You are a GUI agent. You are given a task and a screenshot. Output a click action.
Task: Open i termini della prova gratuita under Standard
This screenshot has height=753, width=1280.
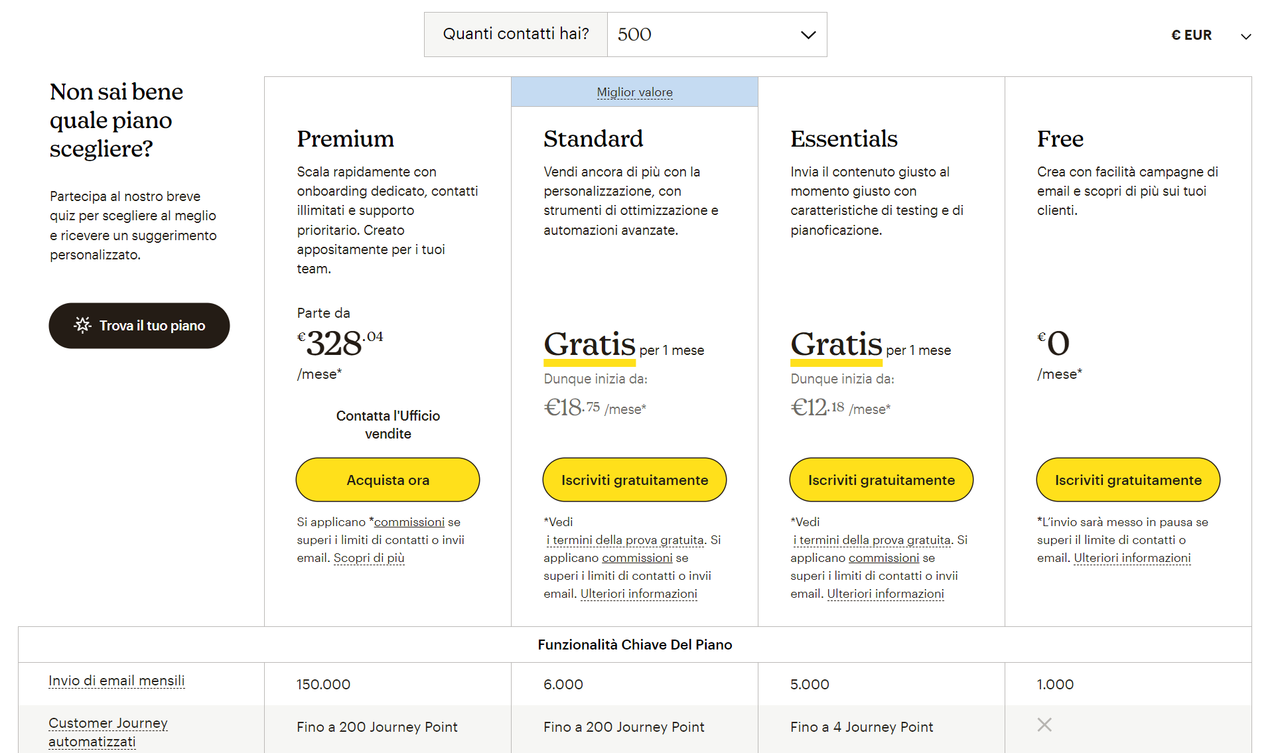tap(624, 539)
